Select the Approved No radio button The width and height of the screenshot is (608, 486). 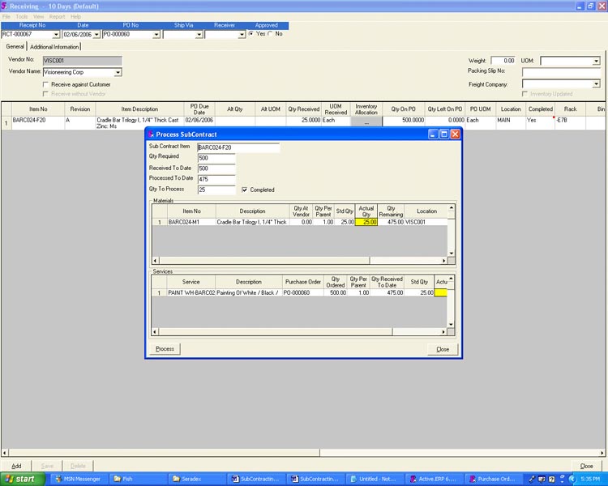pyautogui.click(x=271, y=34)
